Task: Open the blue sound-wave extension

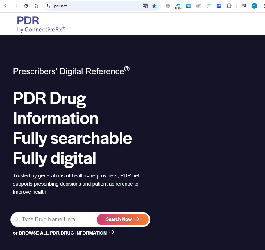Action: click(189, 6)
